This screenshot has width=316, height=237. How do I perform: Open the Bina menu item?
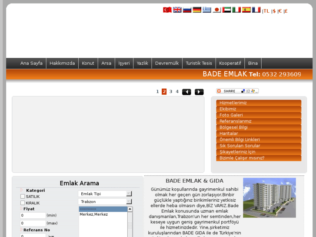coord(253,63)
